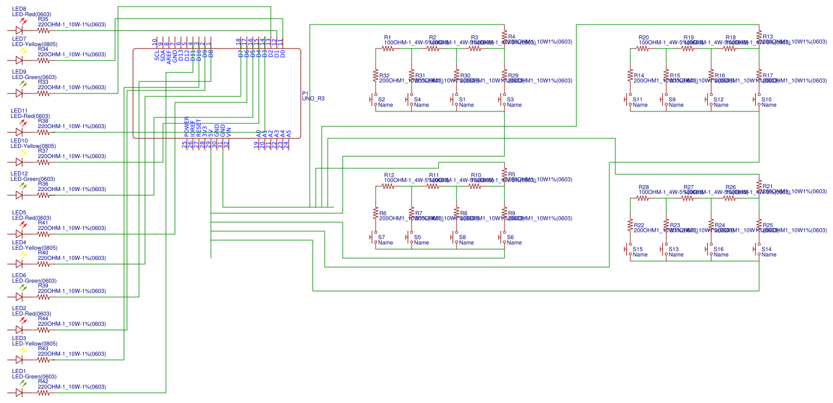The image size is (833, 403).
Task: Click the VIN pin label
Action: tap(228, 132)
